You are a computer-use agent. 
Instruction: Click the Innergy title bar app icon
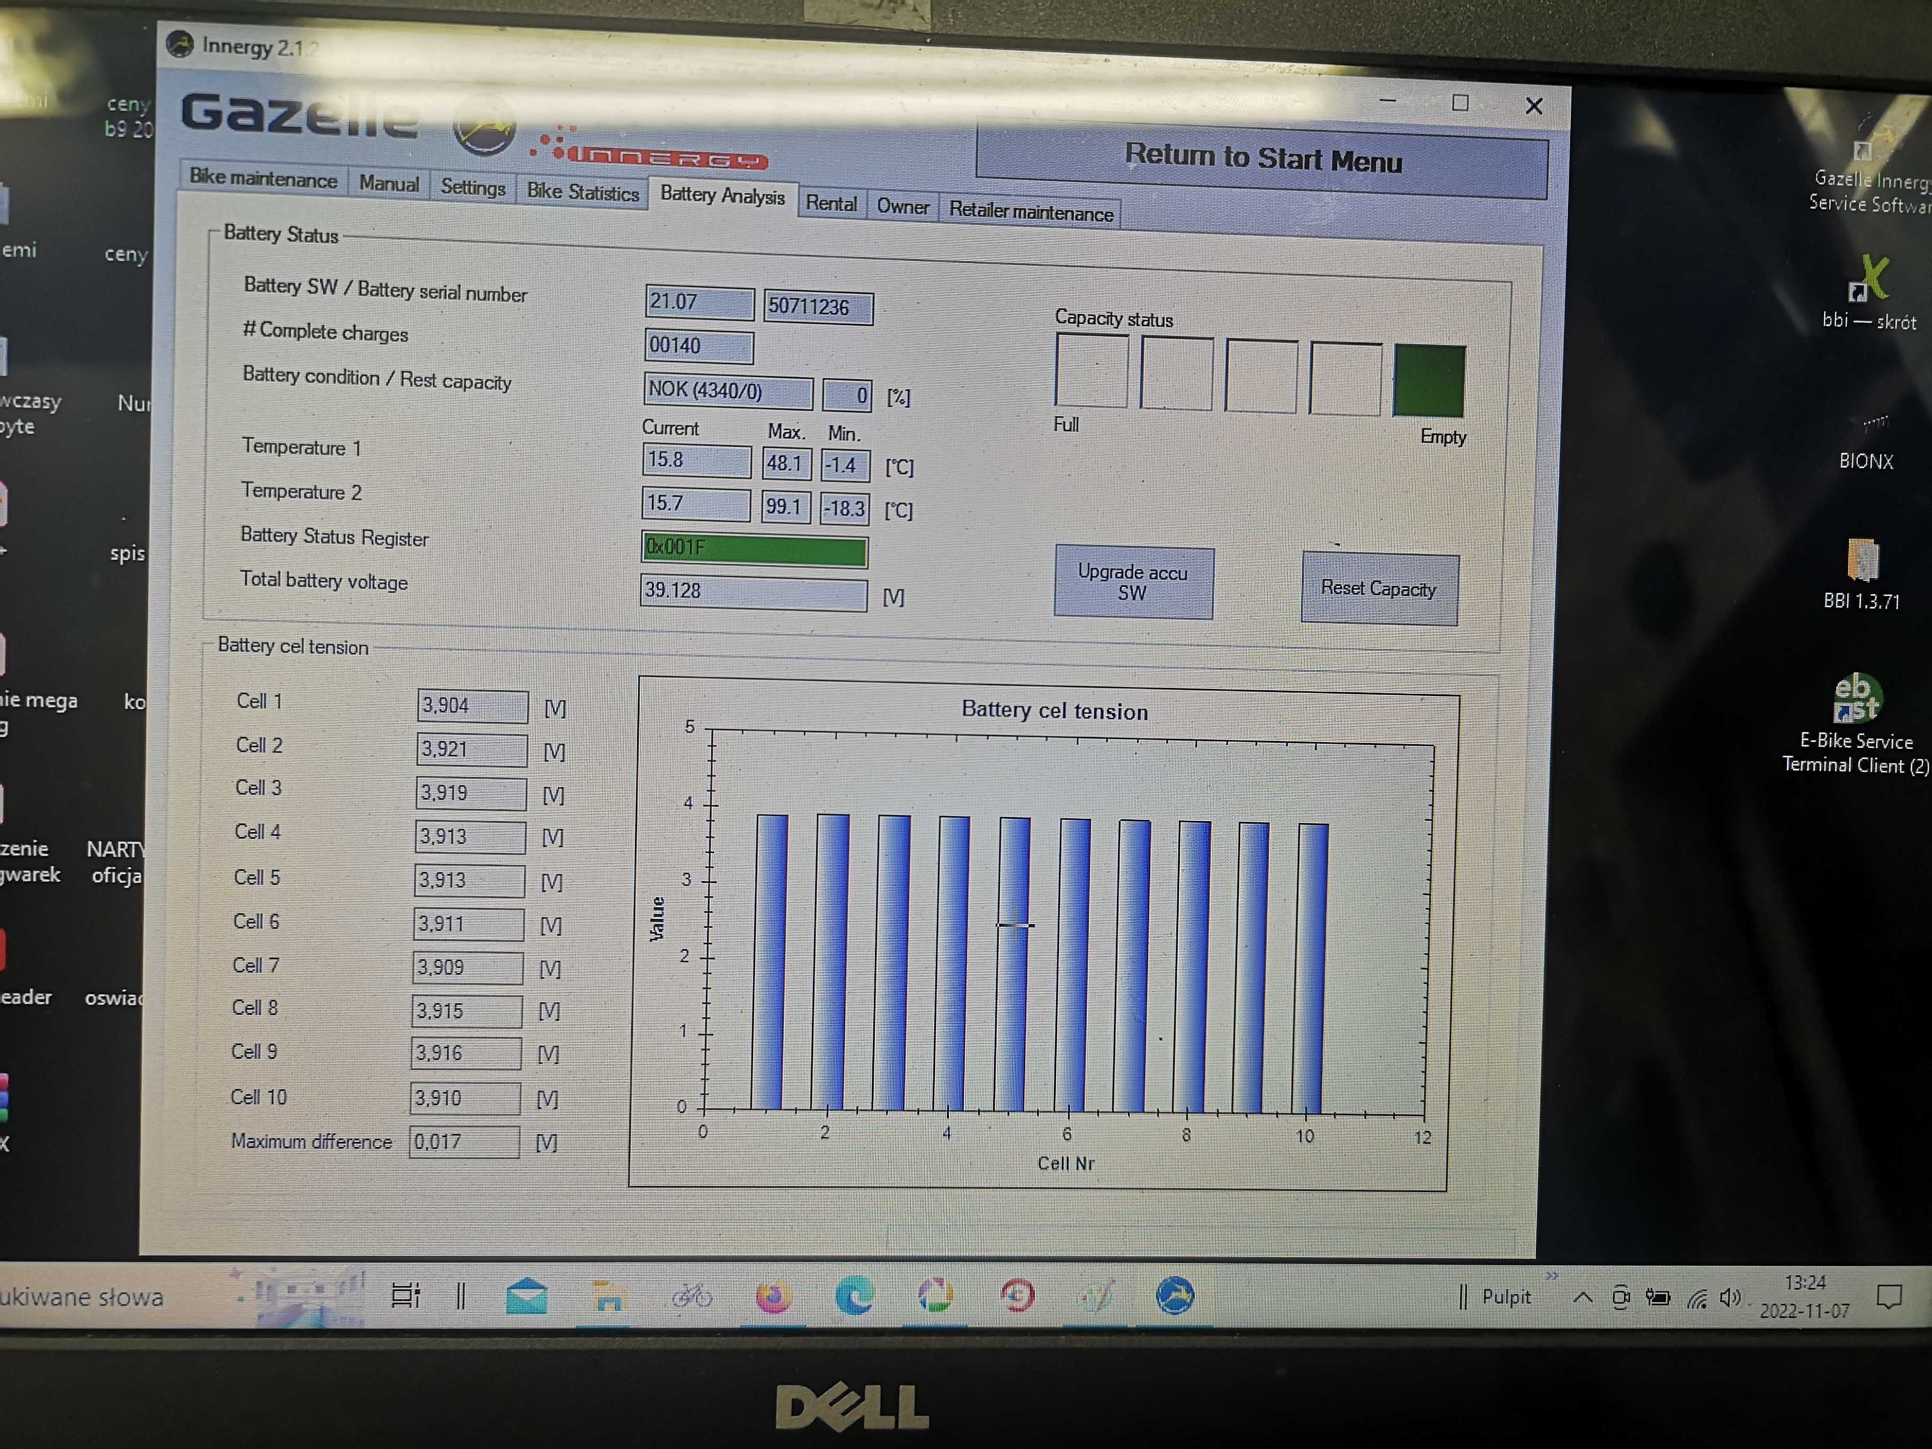(180, 43)
